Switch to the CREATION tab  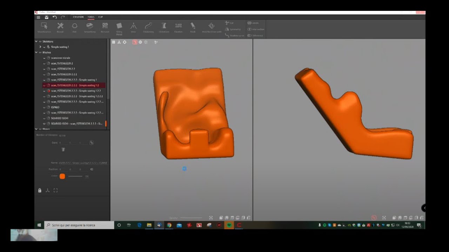[x=78, y=17]
